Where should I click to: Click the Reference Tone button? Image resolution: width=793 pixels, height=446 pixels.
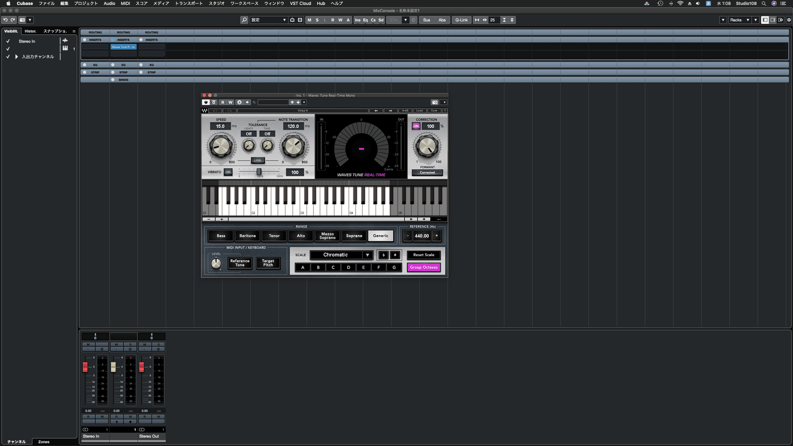240,263
